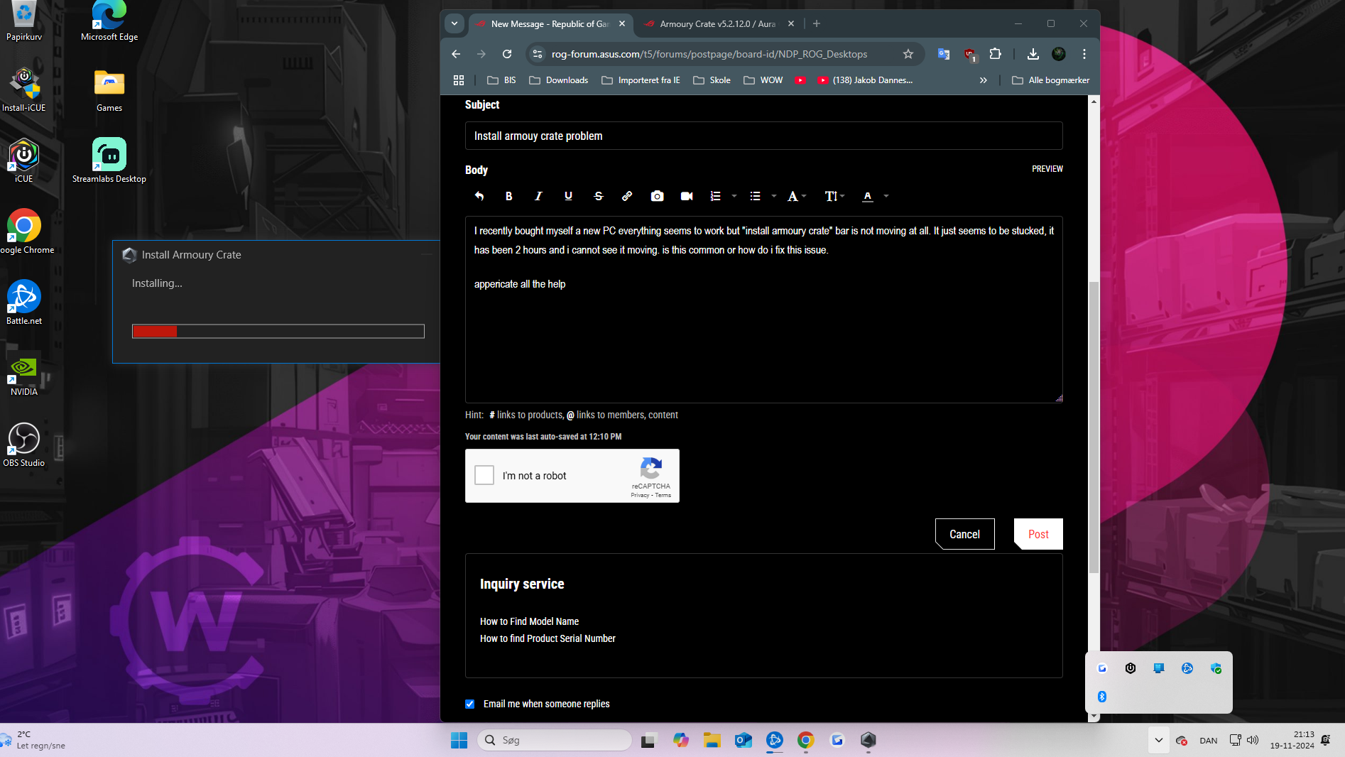Toggle italic formatting in the post editor

[x=538, y=196]
